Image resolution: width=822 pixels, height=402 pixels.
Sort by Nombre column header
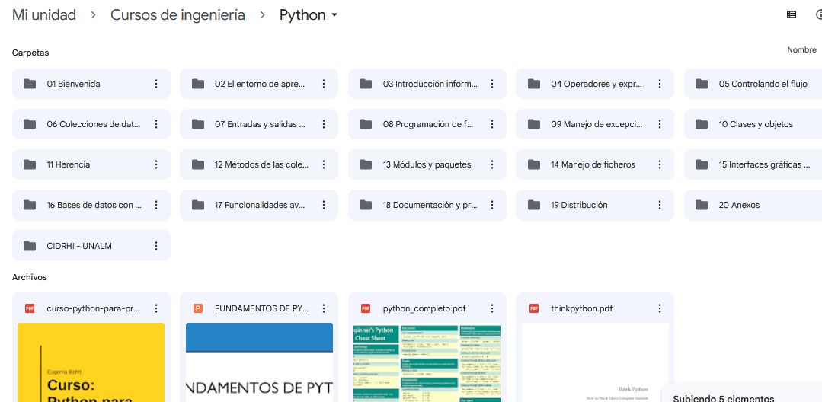(801, 49)
